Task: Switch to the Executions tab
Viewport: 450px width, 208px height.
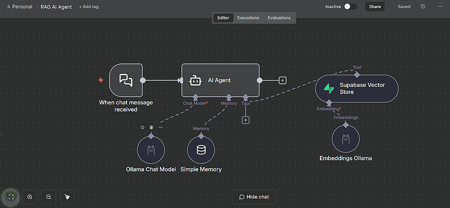Action: (248, 18)
